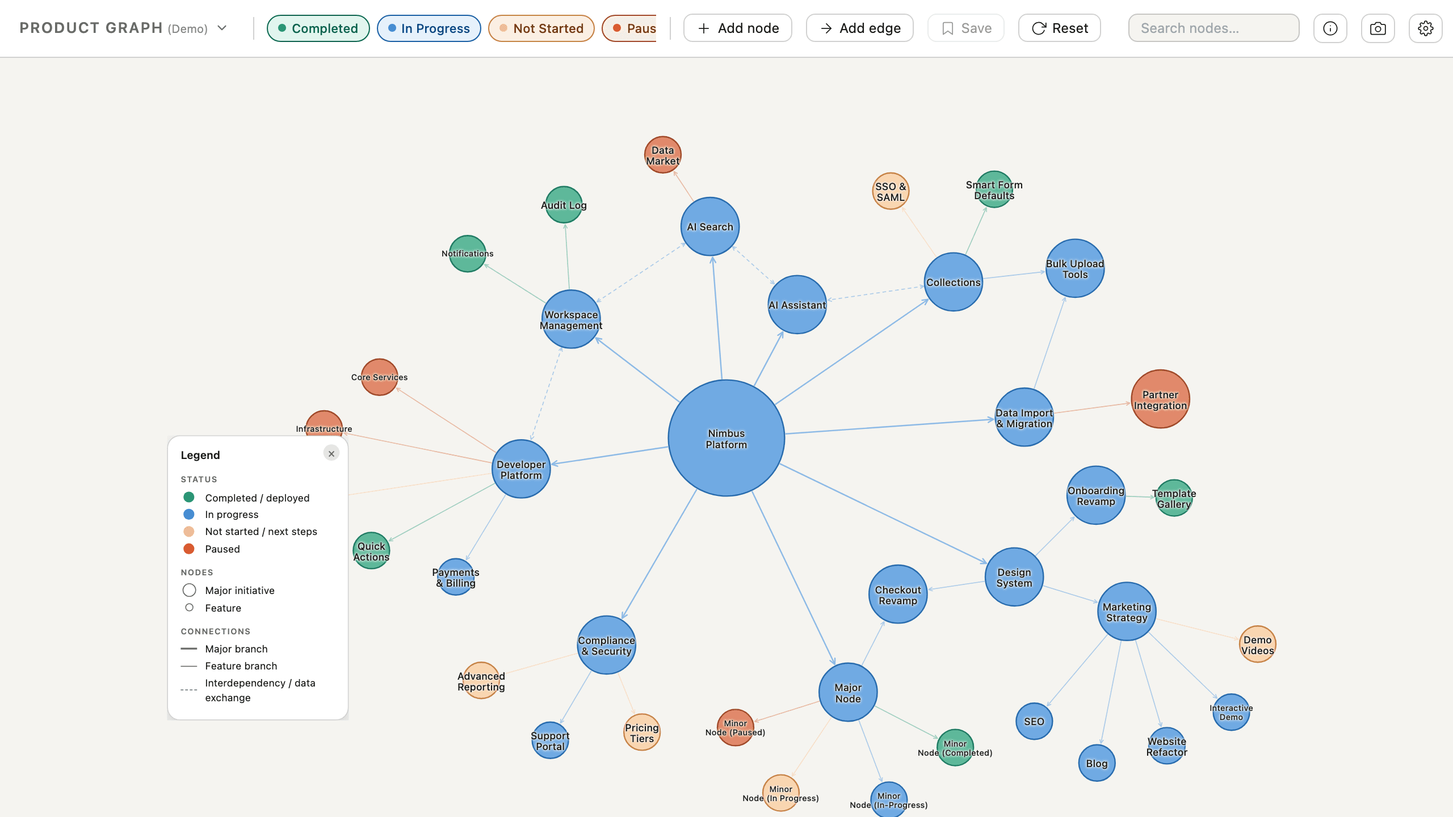Screen dimensions: 1453x817
Task: Select the Pricing Tiers node
Action: 642,732
